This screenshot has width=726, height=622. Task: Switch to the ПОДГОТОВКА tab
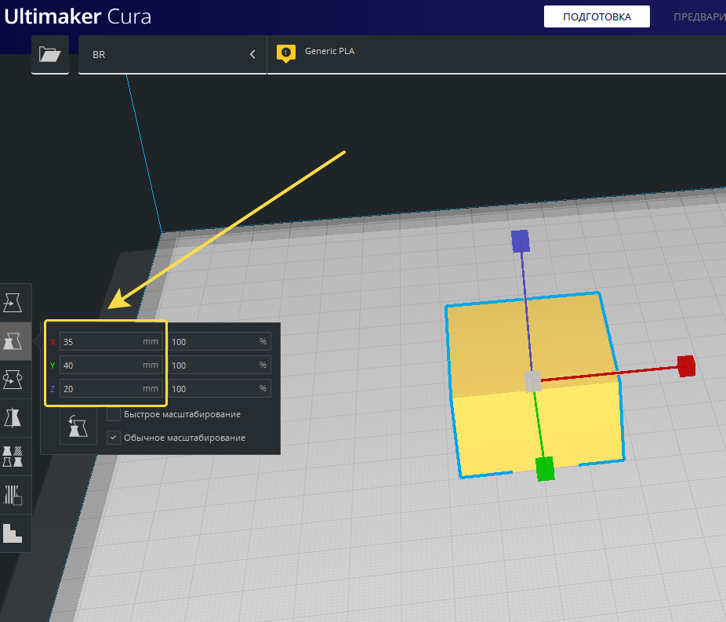597,16
